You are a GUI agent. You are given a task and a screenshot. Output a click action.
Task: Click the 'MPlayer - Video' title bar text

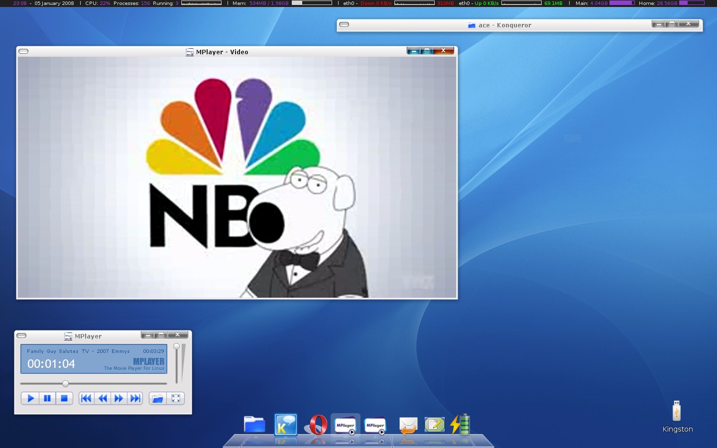tap(222, 52)
